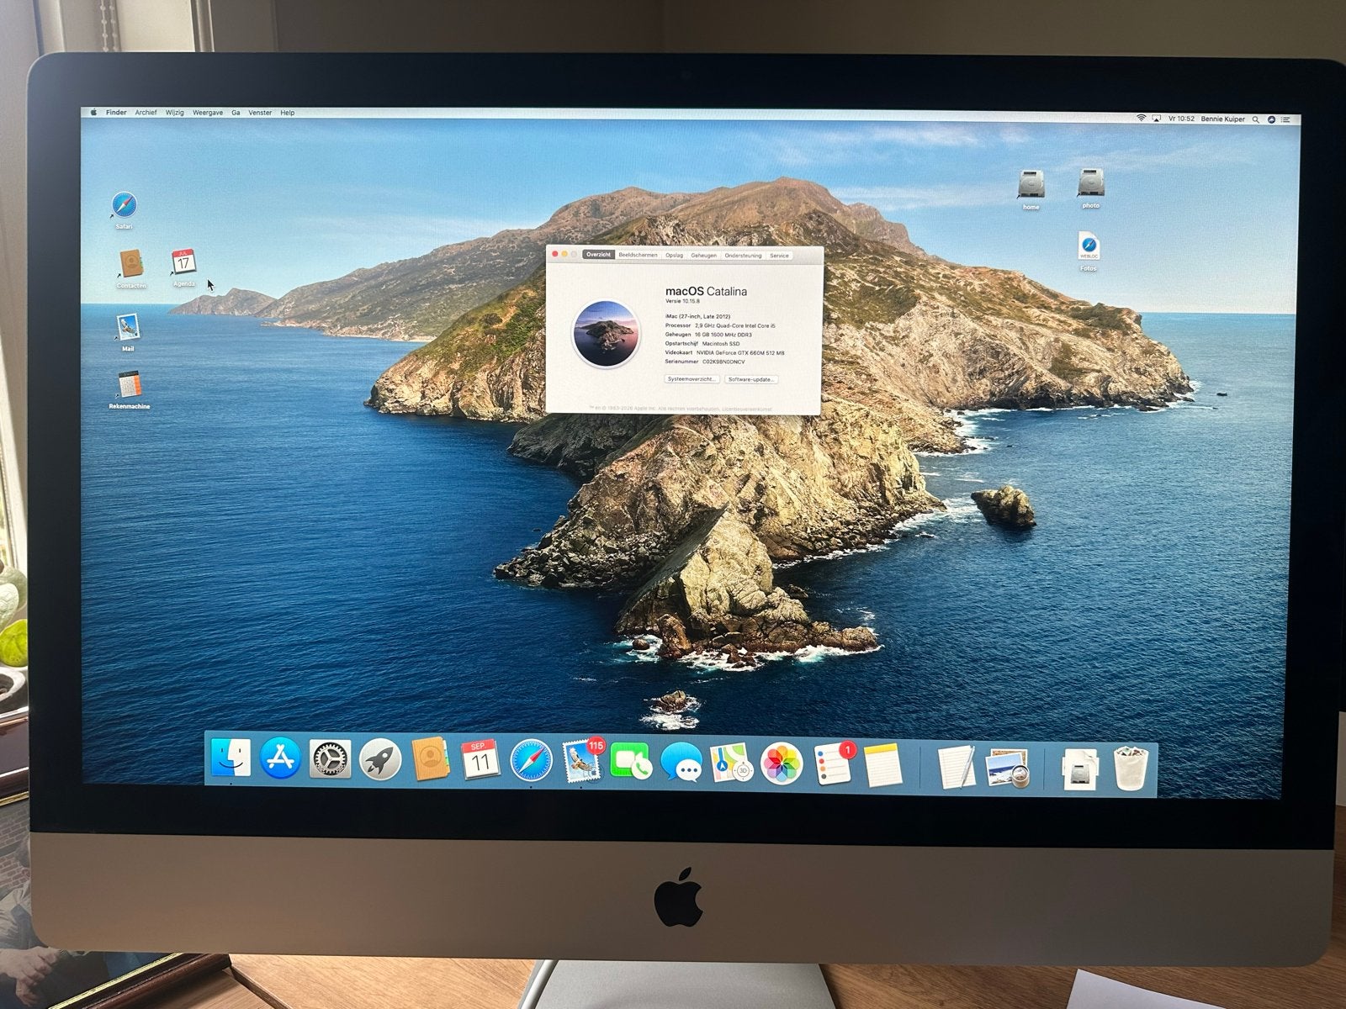Select the Overzicht tab
The image size is (1346, 1009).
pyautogui.click(x=598, y=255)
